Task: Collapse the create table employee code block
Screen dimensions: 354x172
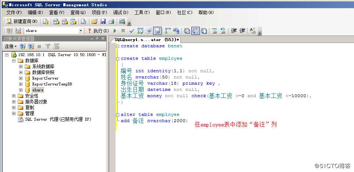Action: (118, 59)
